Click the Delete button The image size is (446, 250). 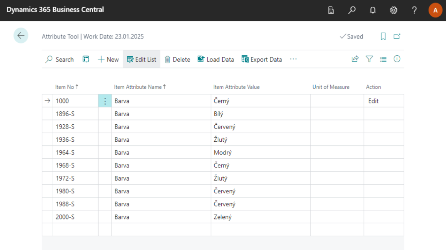(x=177, y=59)
